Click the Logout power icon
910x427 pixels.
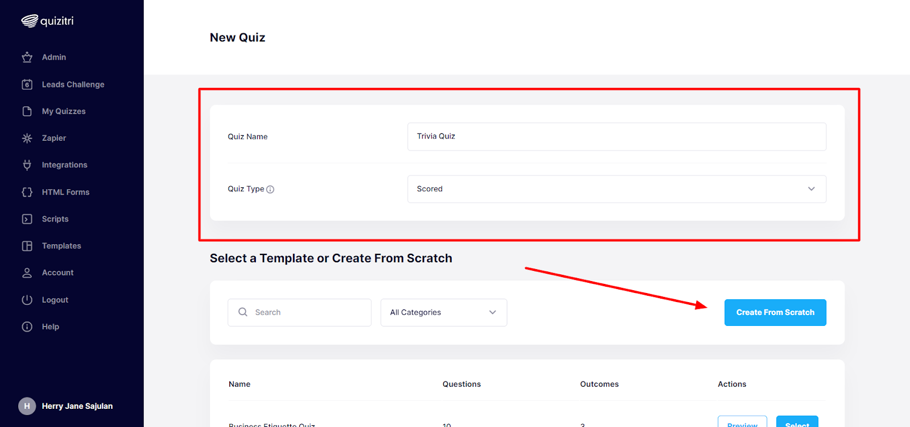[x=27, y=300]
